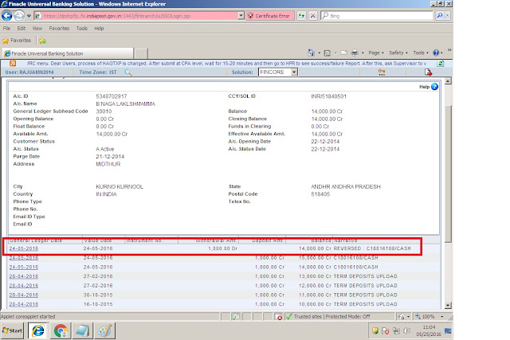Open the Solution FINCORE dropdown

278,72
